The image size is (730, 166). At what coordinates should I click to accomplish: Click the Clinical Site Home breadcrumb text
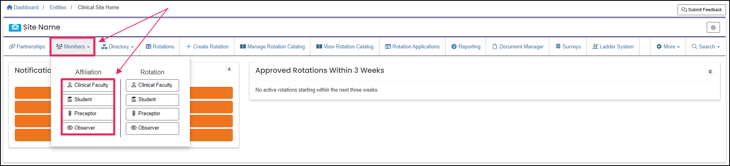click(98, 7)
